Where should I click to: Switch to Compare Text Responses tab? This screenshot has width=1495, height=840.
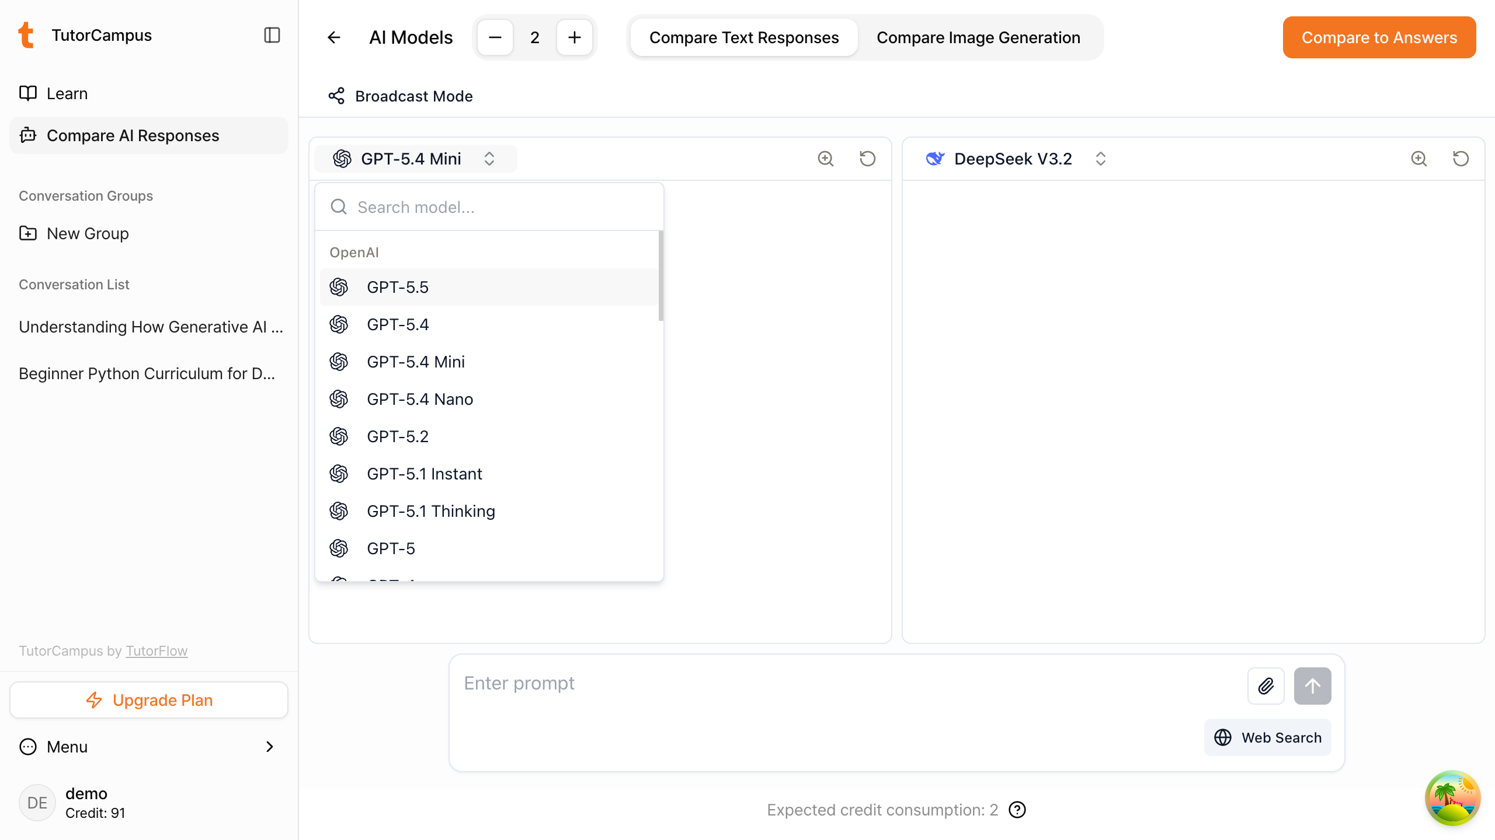pyautogui.click(x=744, y=37)
